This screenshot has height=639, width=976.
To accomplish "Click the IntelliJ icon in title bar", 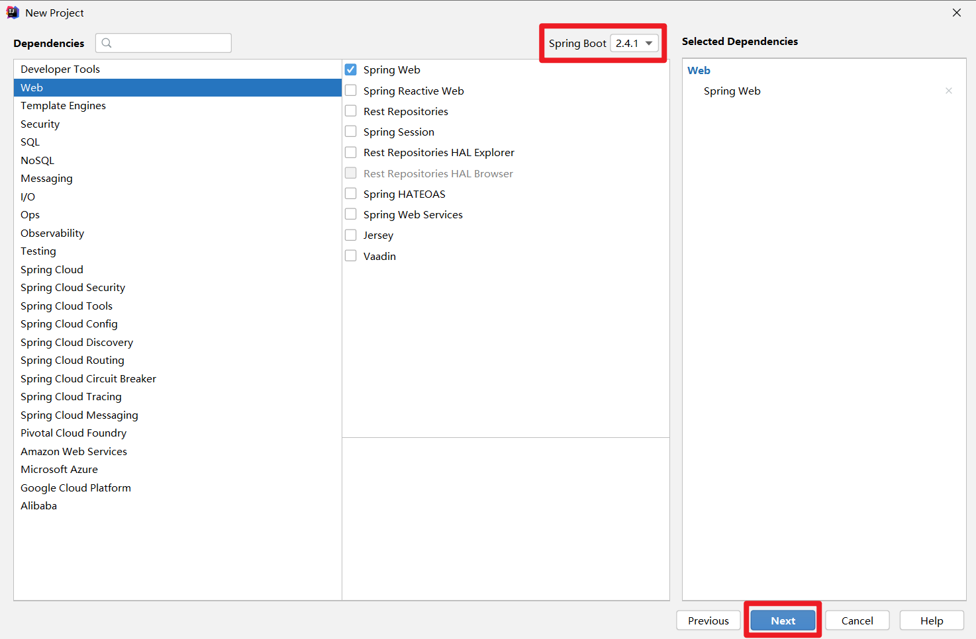I will [x=13, y=13].
